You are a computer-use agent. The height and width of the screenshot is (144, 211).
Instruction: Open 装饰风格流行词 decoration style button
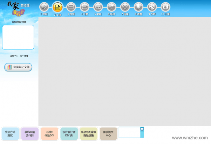click(x=30, y=134)
